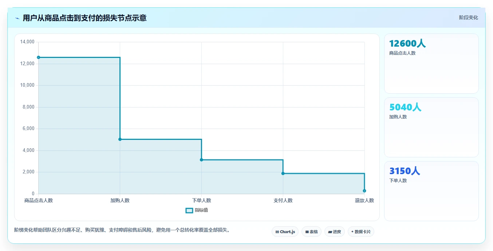Image resolution: width=493 pixels, height=251 pixels.
Task: Click the 退款人数 data point on chart
Action: 364,191
